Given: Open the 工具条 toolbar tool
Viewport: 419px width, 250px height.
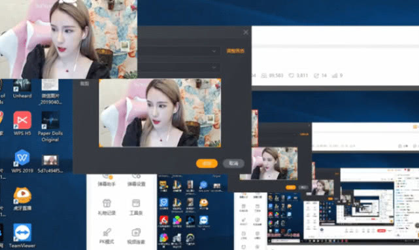Looking at the screenshot, I should coord(136,207).
